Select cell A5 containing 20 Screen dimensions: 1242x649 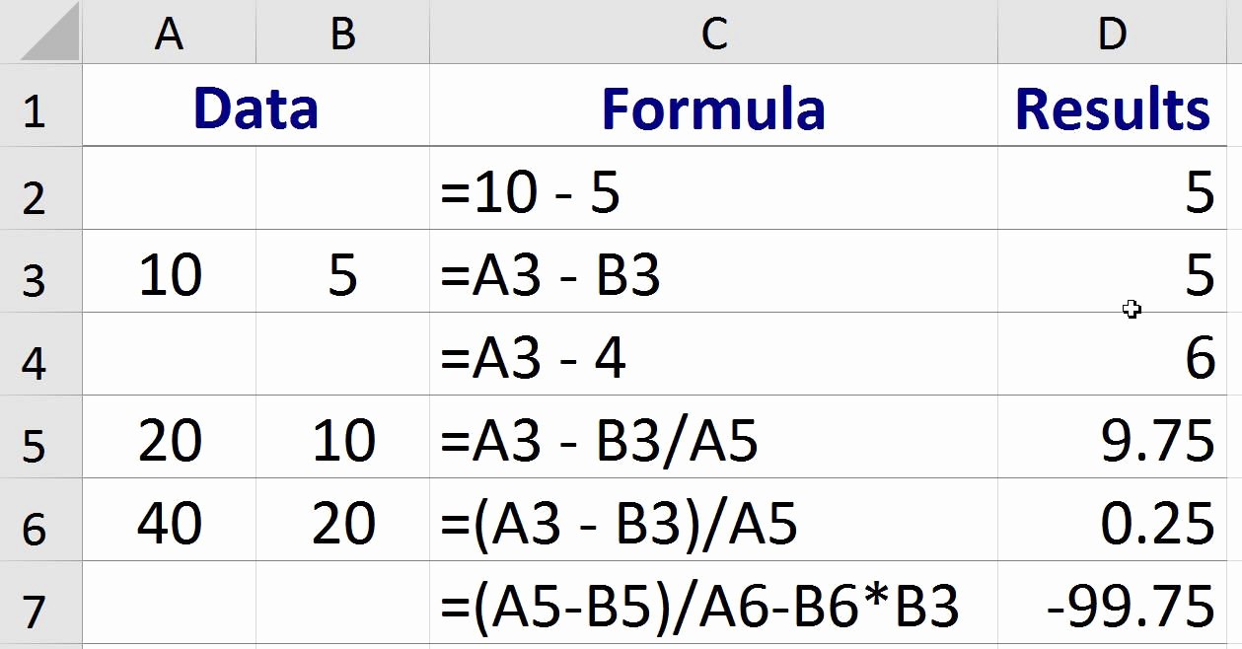[170, 437]
